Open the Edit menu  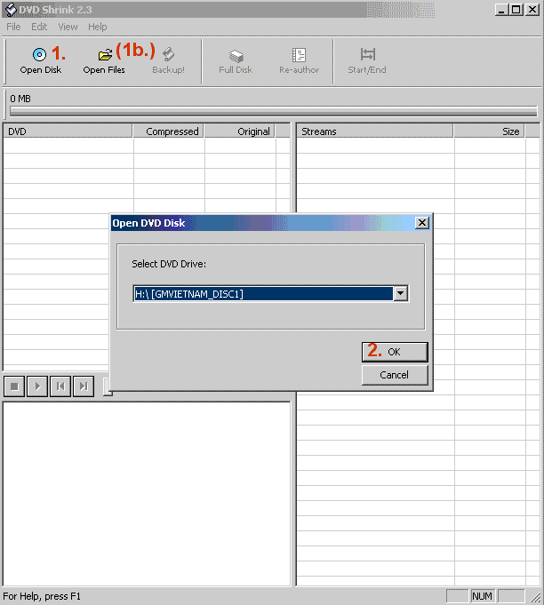[x=39, y=27]
